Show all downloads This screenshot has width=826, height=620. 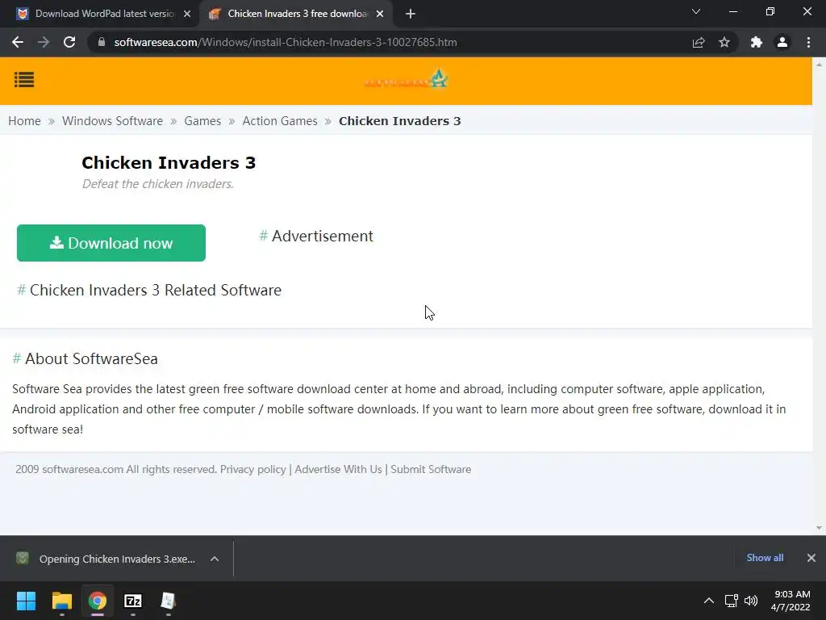tap(765, 558)
